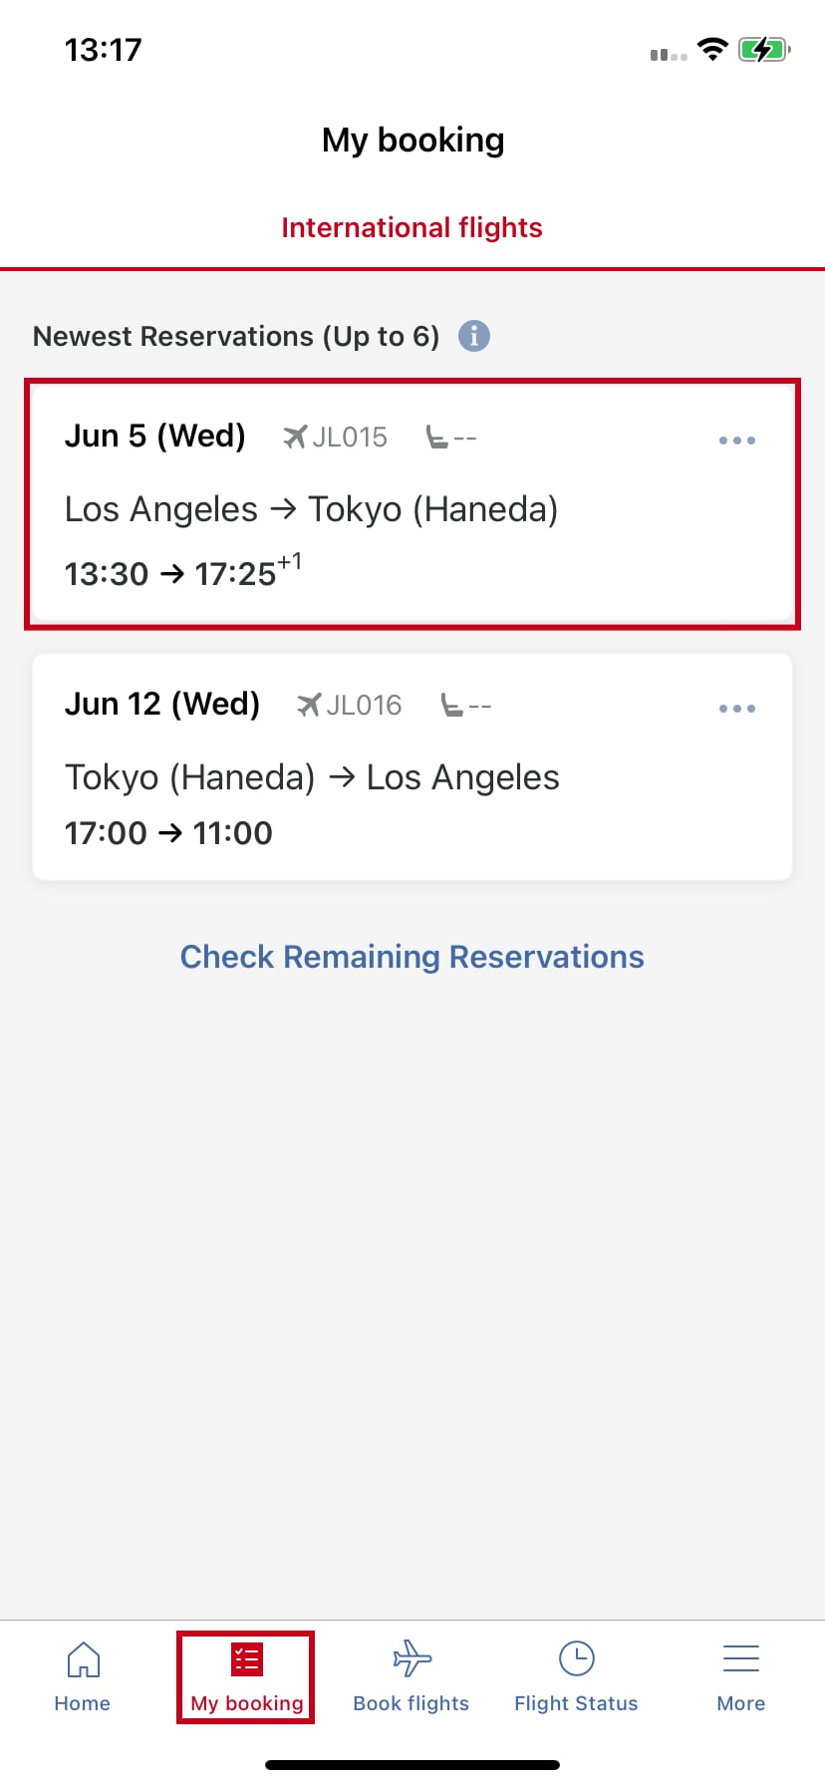
Task: Tap the Flight Status clock icon
Action: coord(576,1659)
